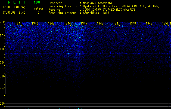171x109 pixels.
Task: Click the 1949 time marker
Action: 149,23
